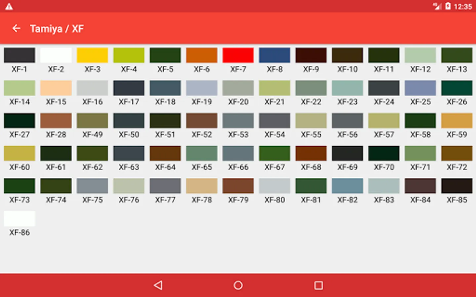Image resolution: width=476 pixels, height=297 pixels.
Task: Select the XF-23 light teal swatch
Action: pos(347,88)
